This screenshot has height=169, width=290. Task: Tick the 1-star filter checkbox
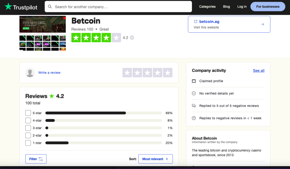point(28,143)
